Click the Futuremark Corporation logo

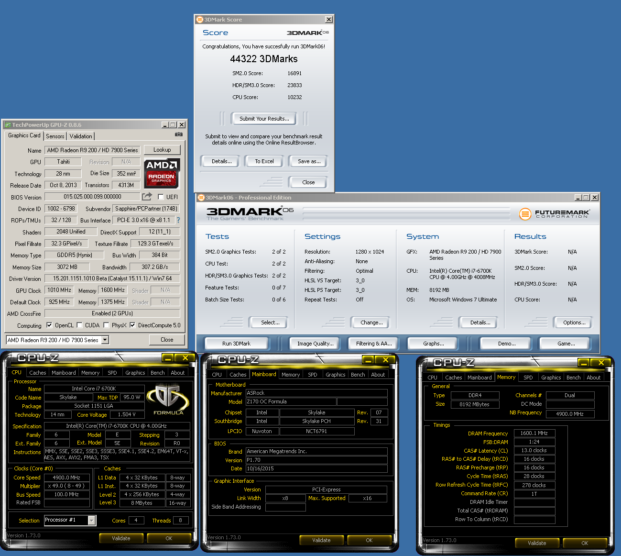(x=555, y=213)
